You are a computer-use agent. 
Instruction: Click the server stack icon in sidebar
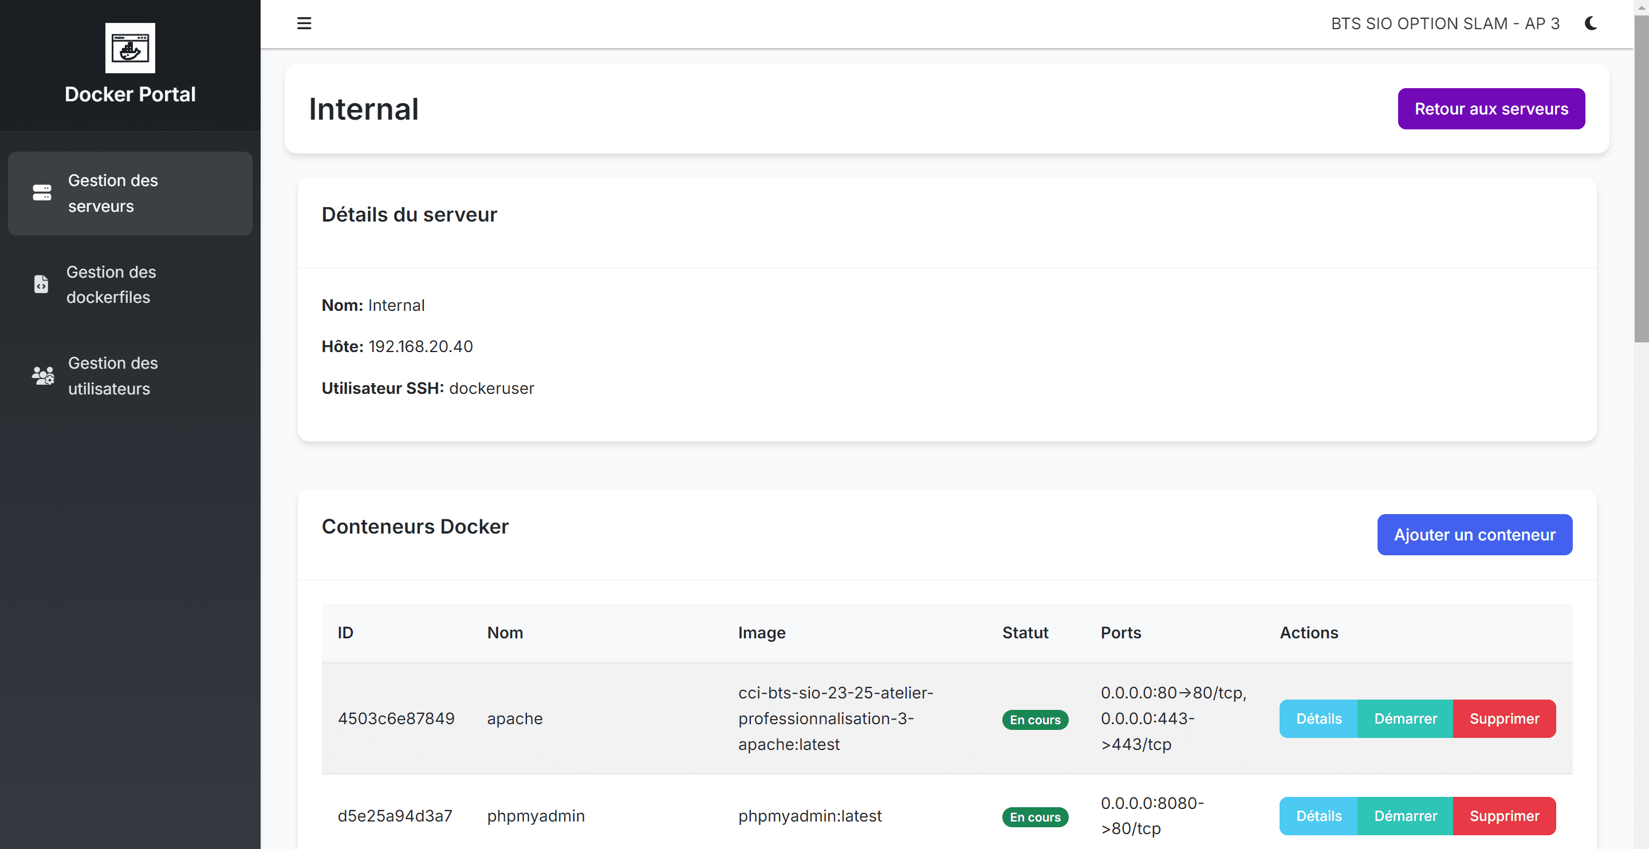42,192
